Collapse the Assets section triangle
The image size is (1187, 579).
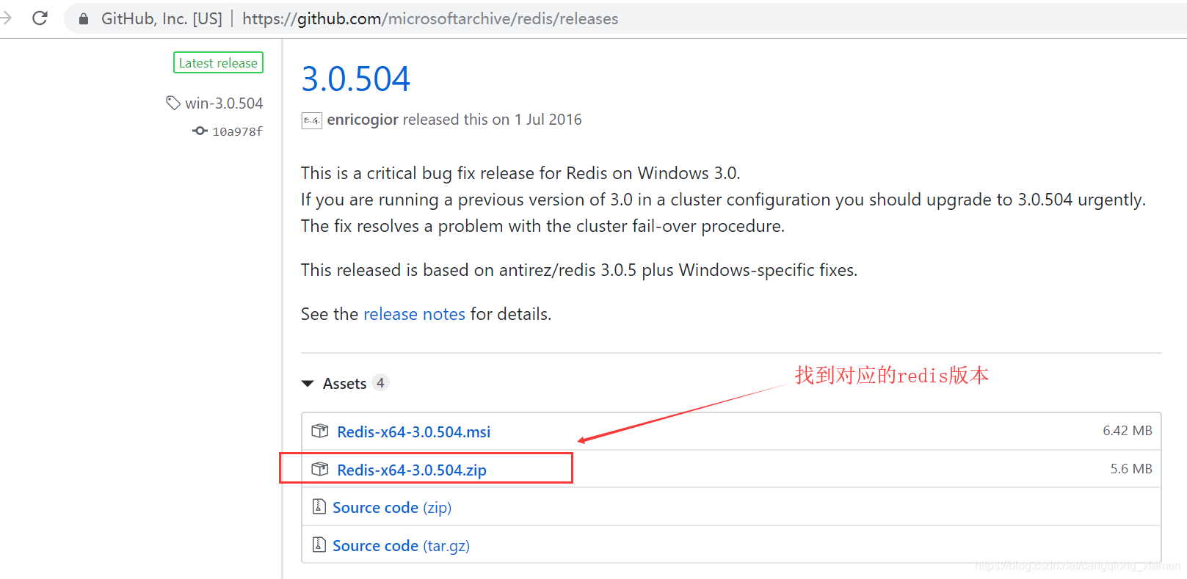point(308,384)
